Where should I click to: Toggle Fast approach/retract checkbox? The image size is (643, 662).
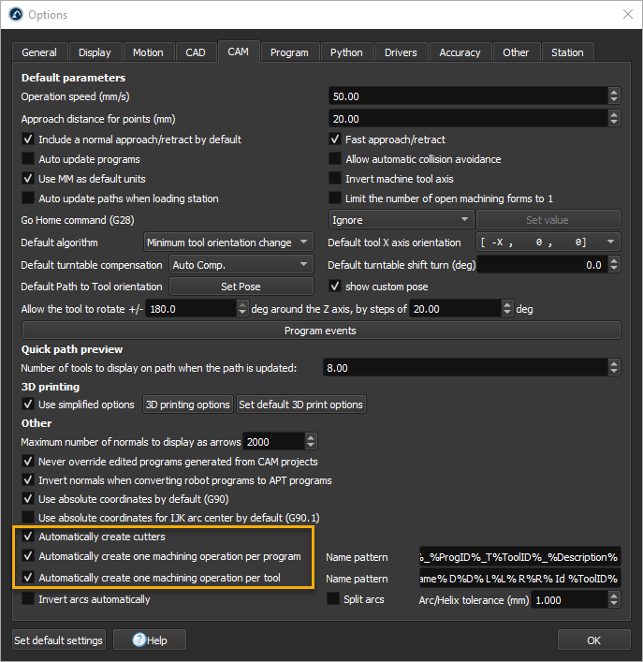336,140
